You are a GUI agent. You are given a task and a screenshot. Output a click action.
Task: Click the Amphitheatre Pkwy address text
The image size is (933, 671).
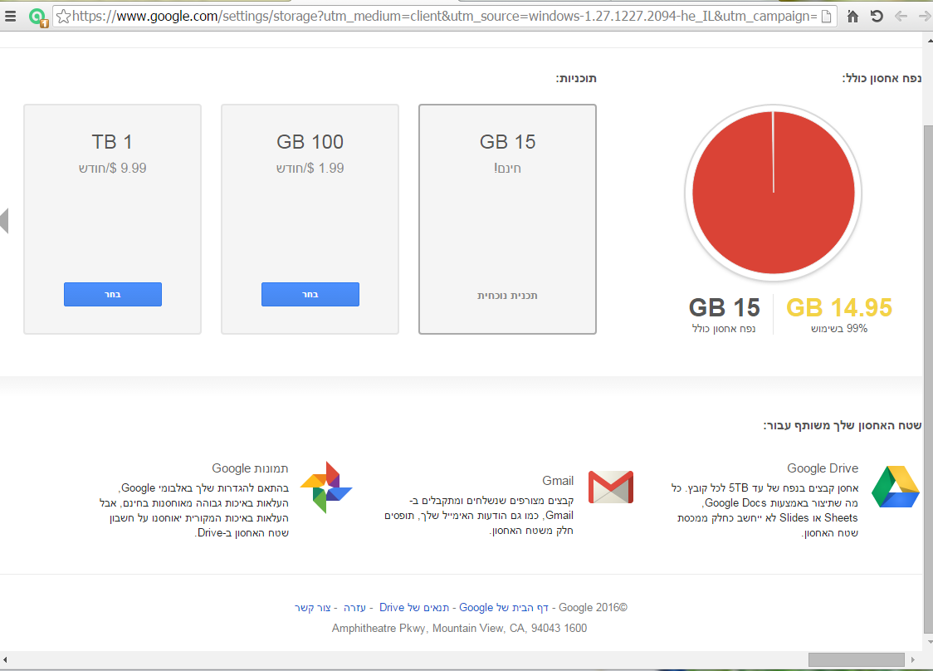tap(459, 628)
